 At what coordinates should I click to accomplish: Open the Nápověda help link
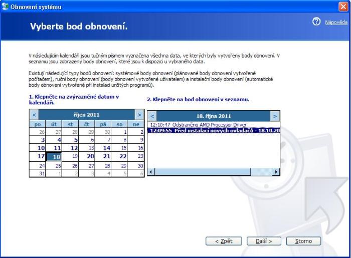[336, 23]
